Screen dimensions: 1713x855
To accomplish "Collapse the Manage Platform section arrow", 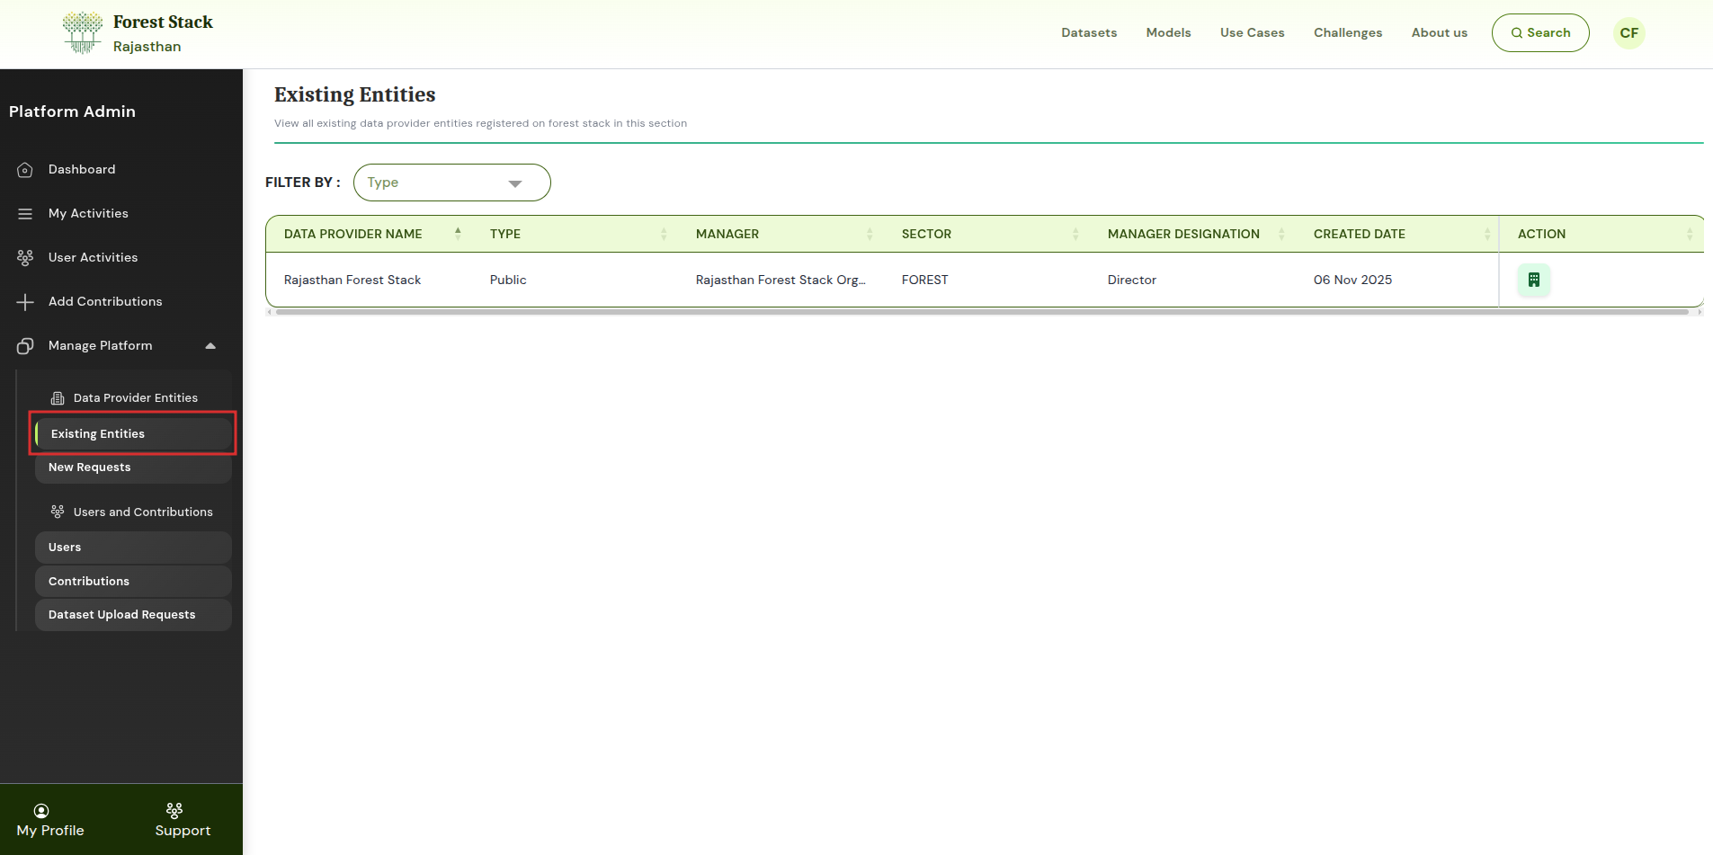I will 210,346.
